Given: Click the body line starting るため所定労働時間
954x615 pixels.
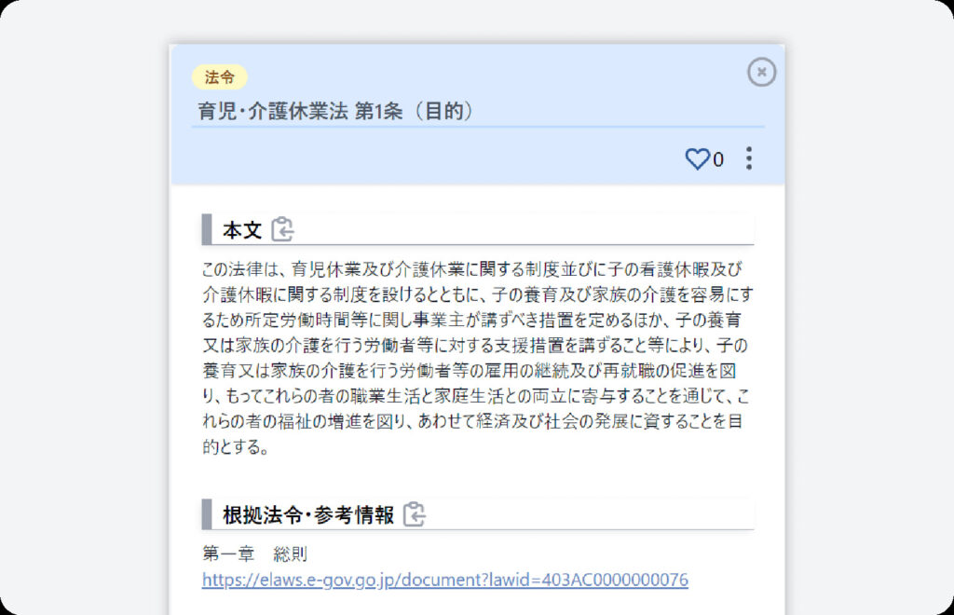Looking at the screenshot, I should [x=471, y=320].
